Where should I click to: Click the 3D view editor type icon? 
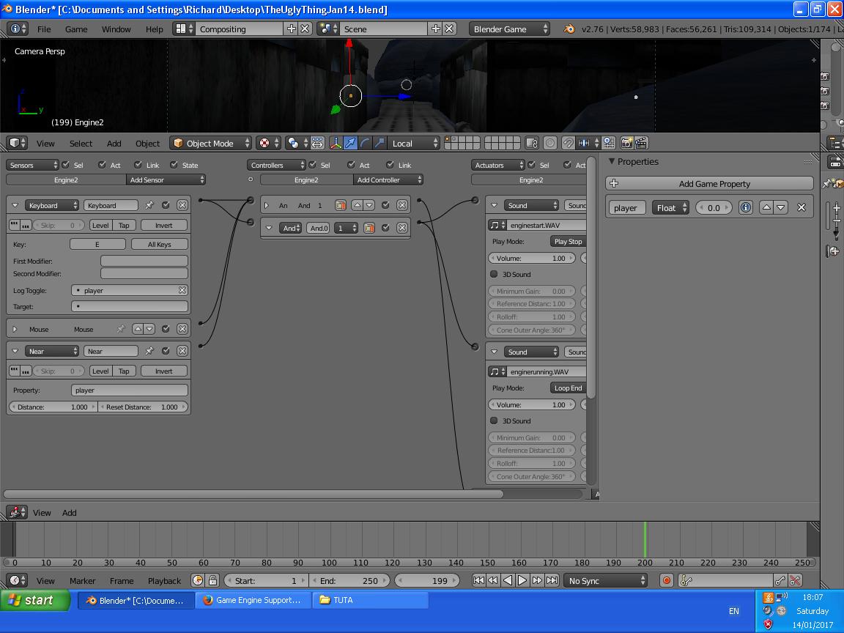click(18, 143)
